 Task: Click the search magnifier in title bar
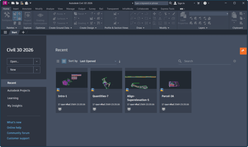[170, 3]
